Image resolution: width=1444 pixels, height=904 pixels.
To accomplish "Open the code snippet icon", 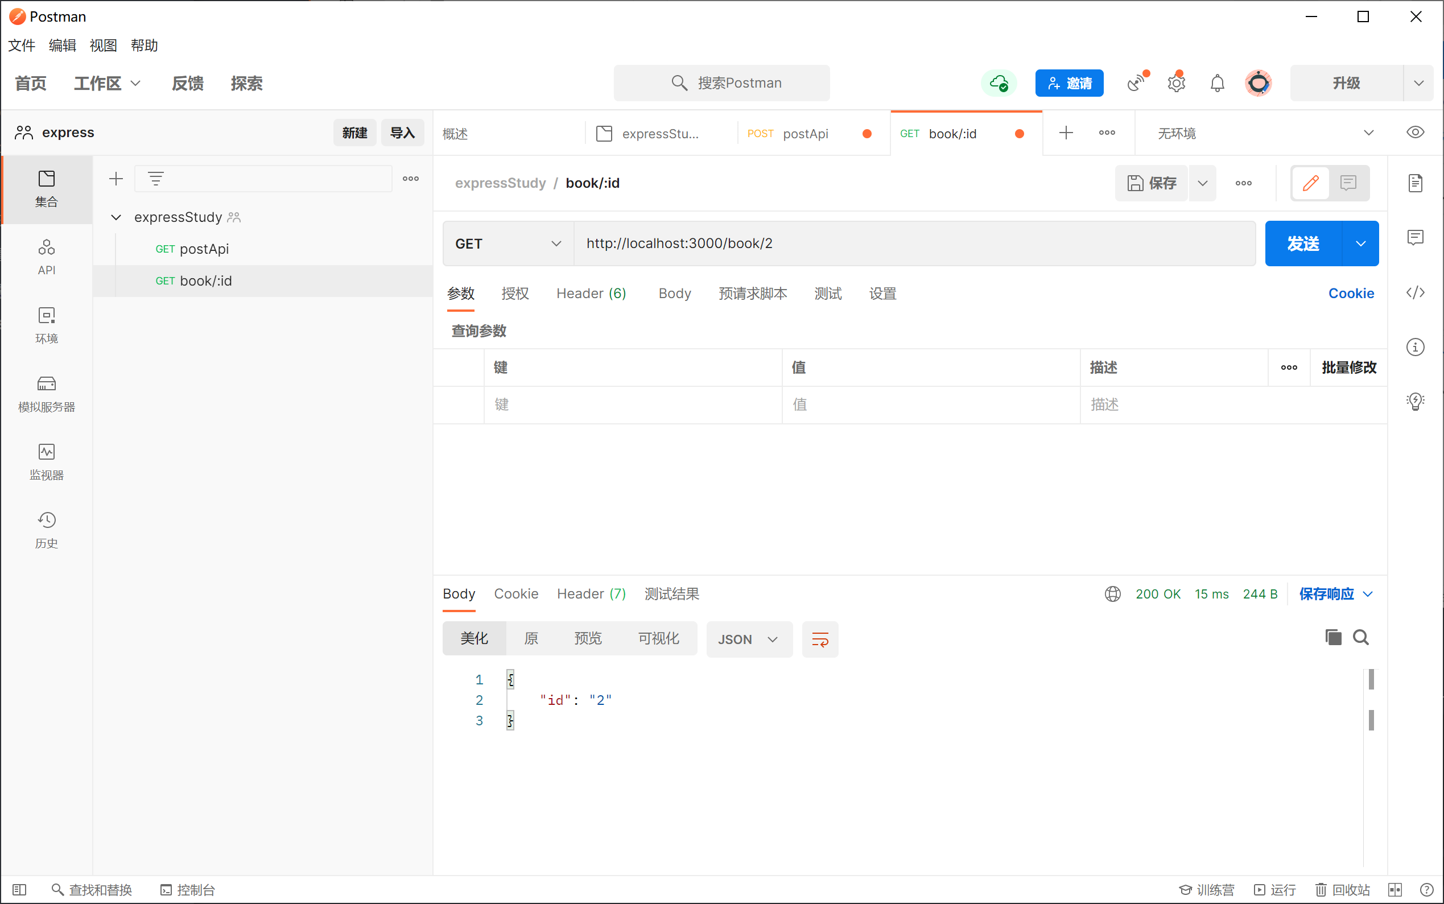I will tap(1416, 292).
